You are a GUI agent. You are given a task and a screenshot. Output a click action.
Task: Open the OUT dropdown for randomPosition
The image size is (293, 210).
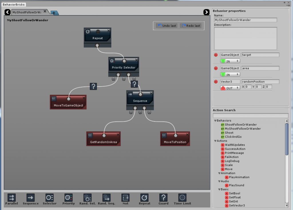230,88
